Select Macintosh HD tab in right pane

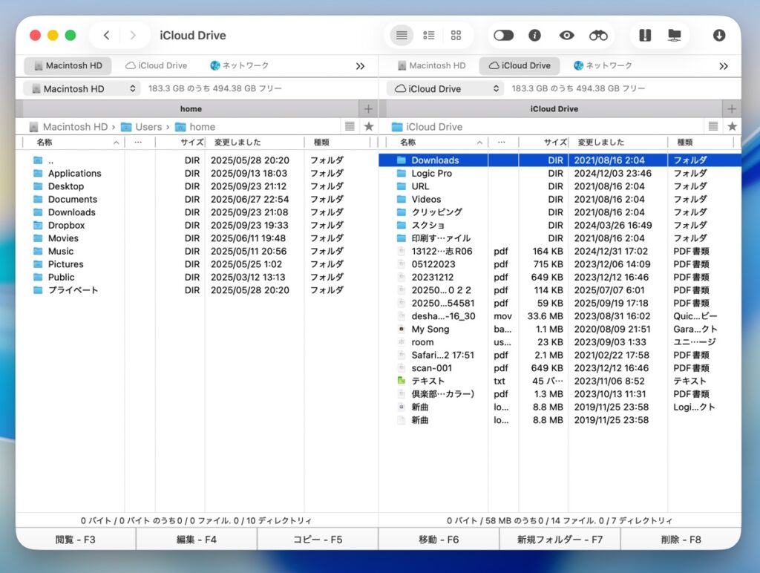coord(431,66)
